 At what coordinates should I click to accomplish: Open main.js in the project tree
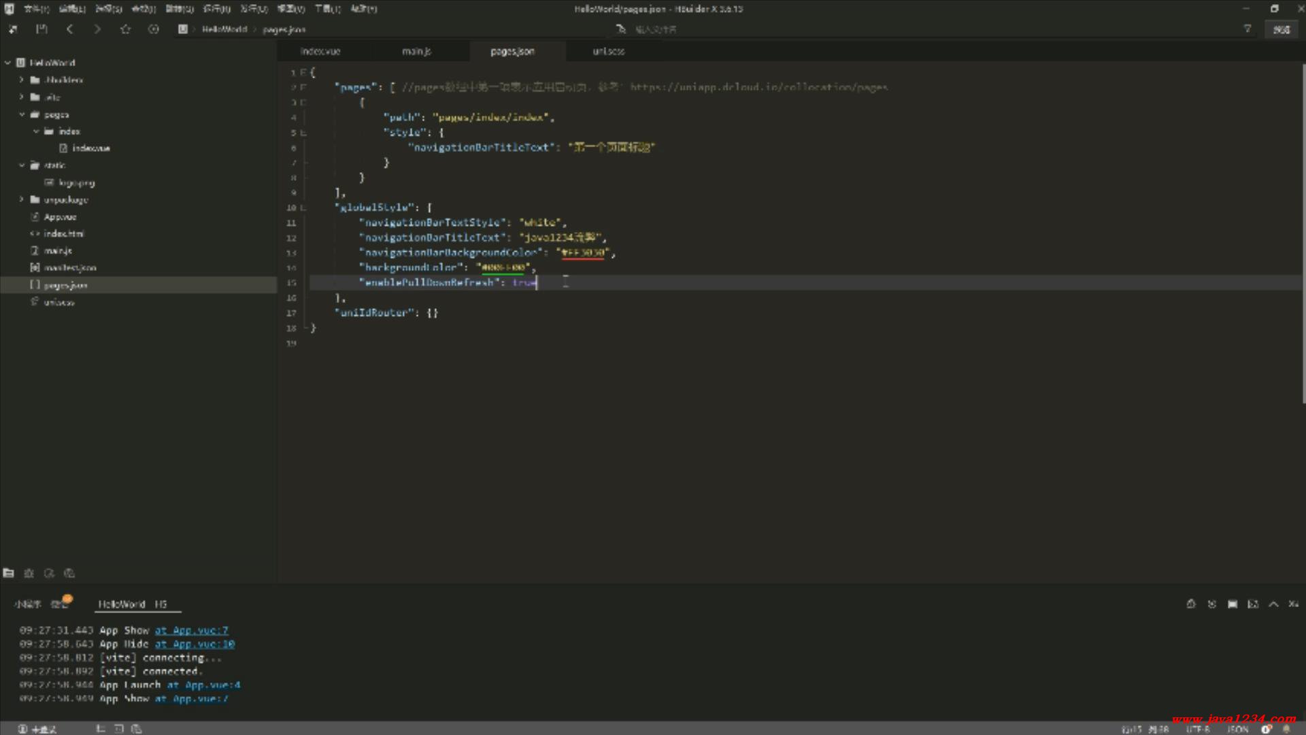(58, 250)
